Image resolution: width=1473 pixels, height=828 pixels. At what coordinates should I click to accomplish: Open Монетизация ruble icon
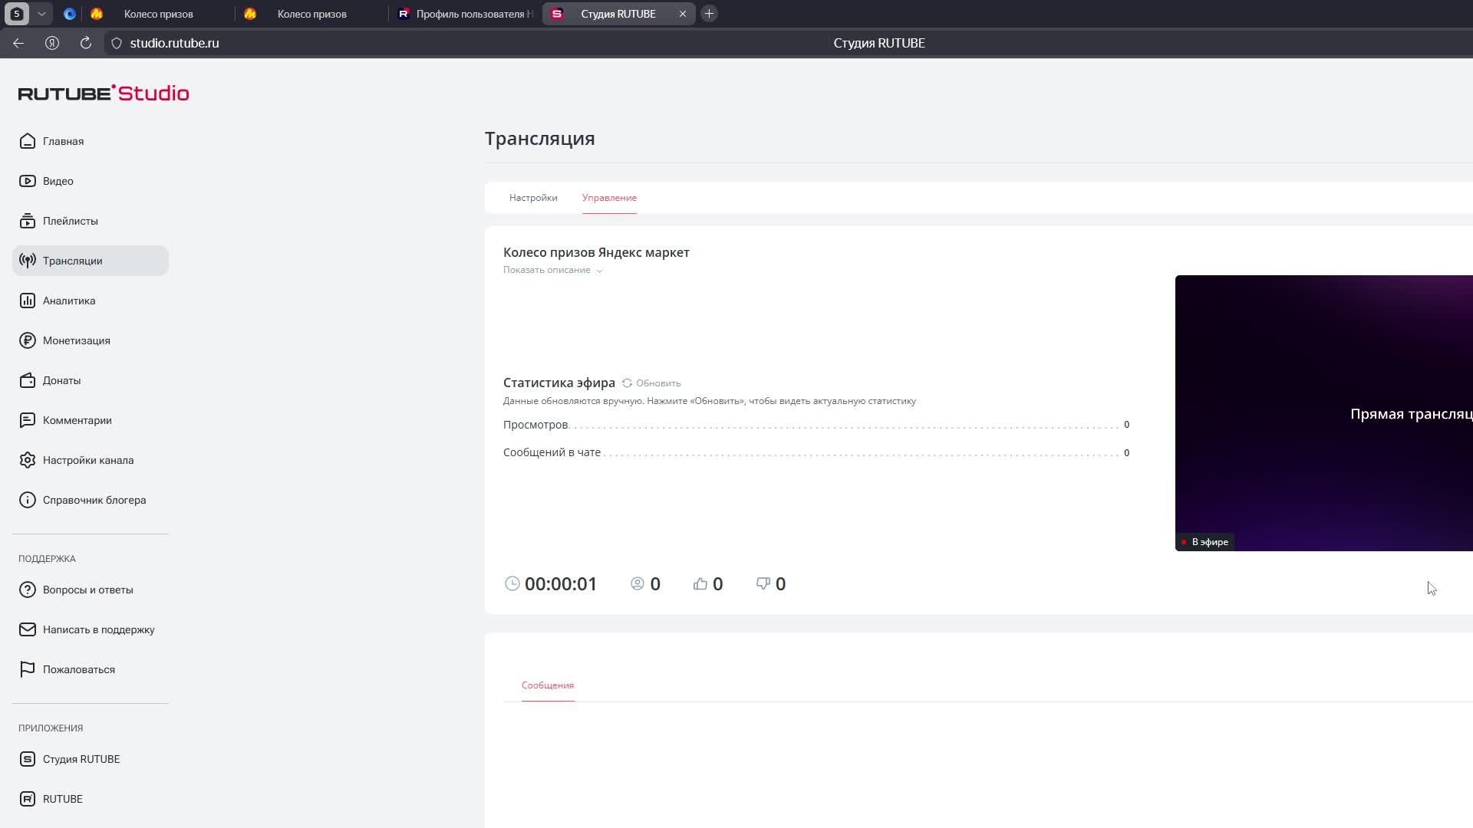pos(28,340)
